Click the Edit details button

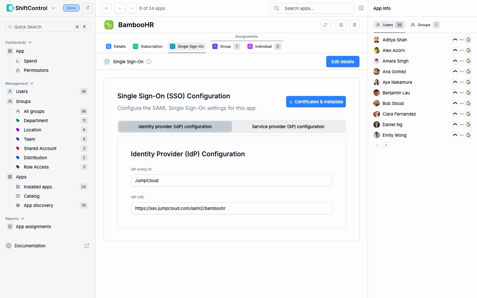point(343,62)
